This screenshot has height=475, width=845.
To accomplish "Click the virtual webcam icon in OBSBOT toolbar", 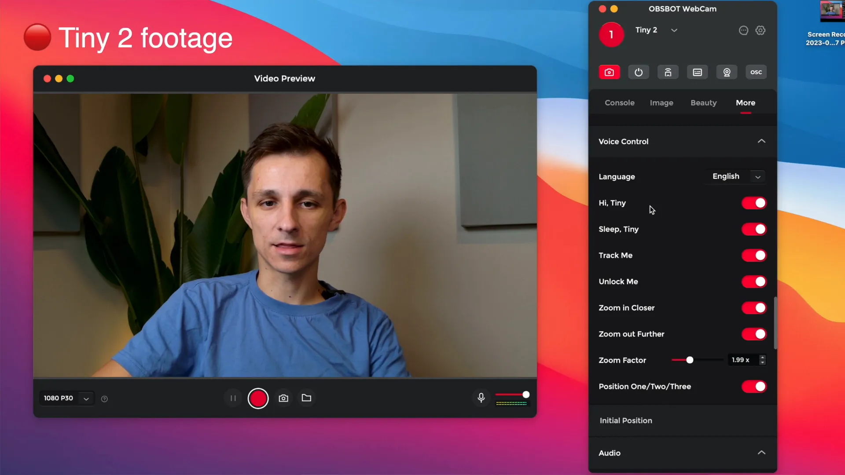I will pyautogui.click(x=727, y=72).
